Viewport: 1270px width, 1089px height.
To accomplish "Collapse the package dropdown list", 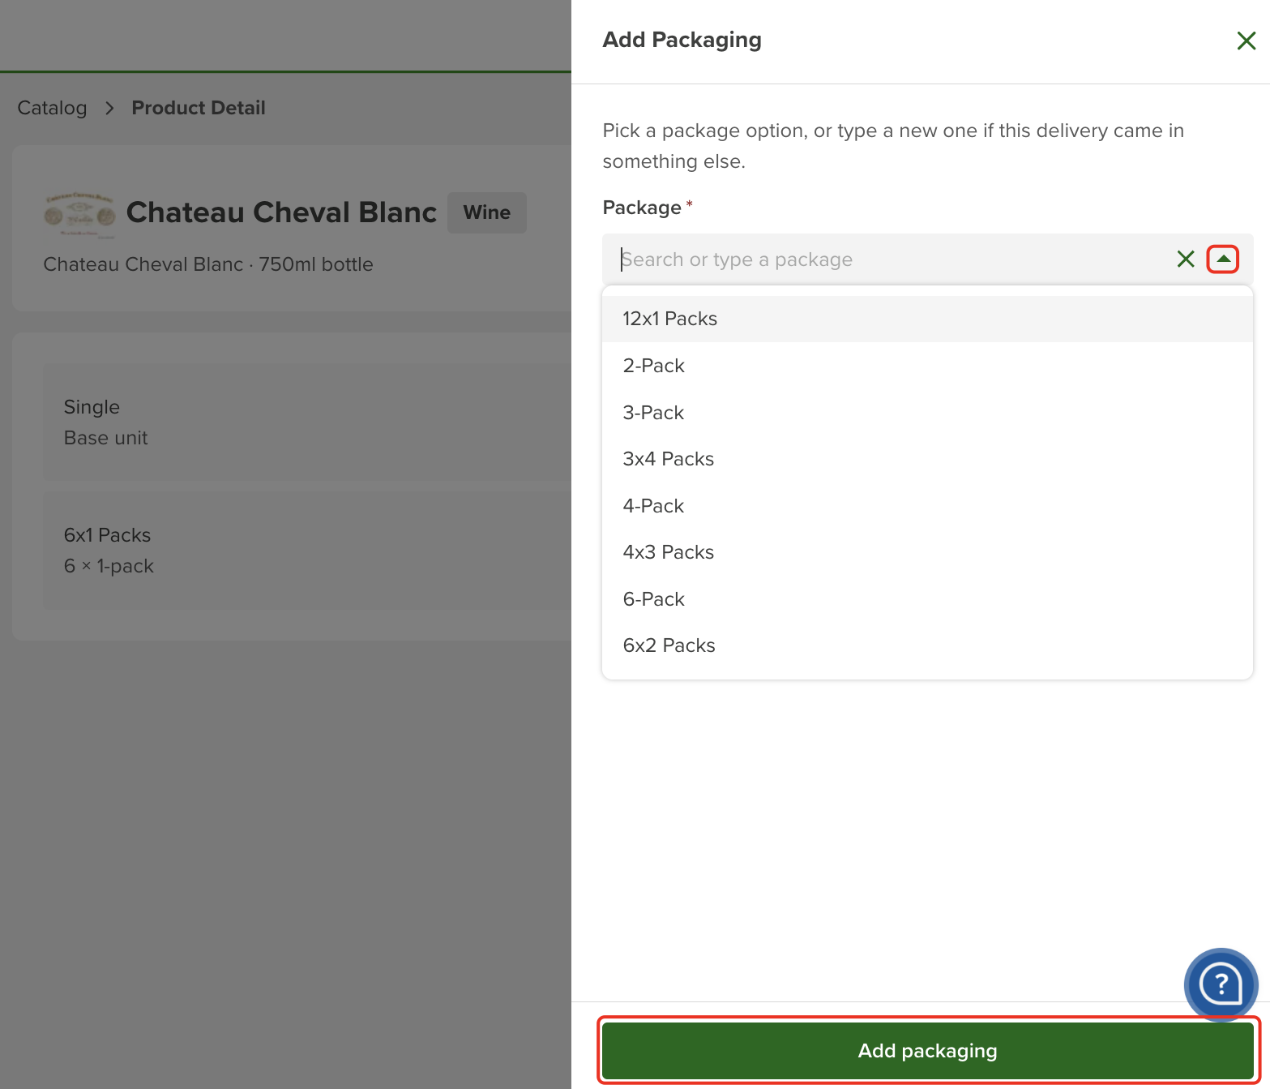I will tap(1223, 259).
